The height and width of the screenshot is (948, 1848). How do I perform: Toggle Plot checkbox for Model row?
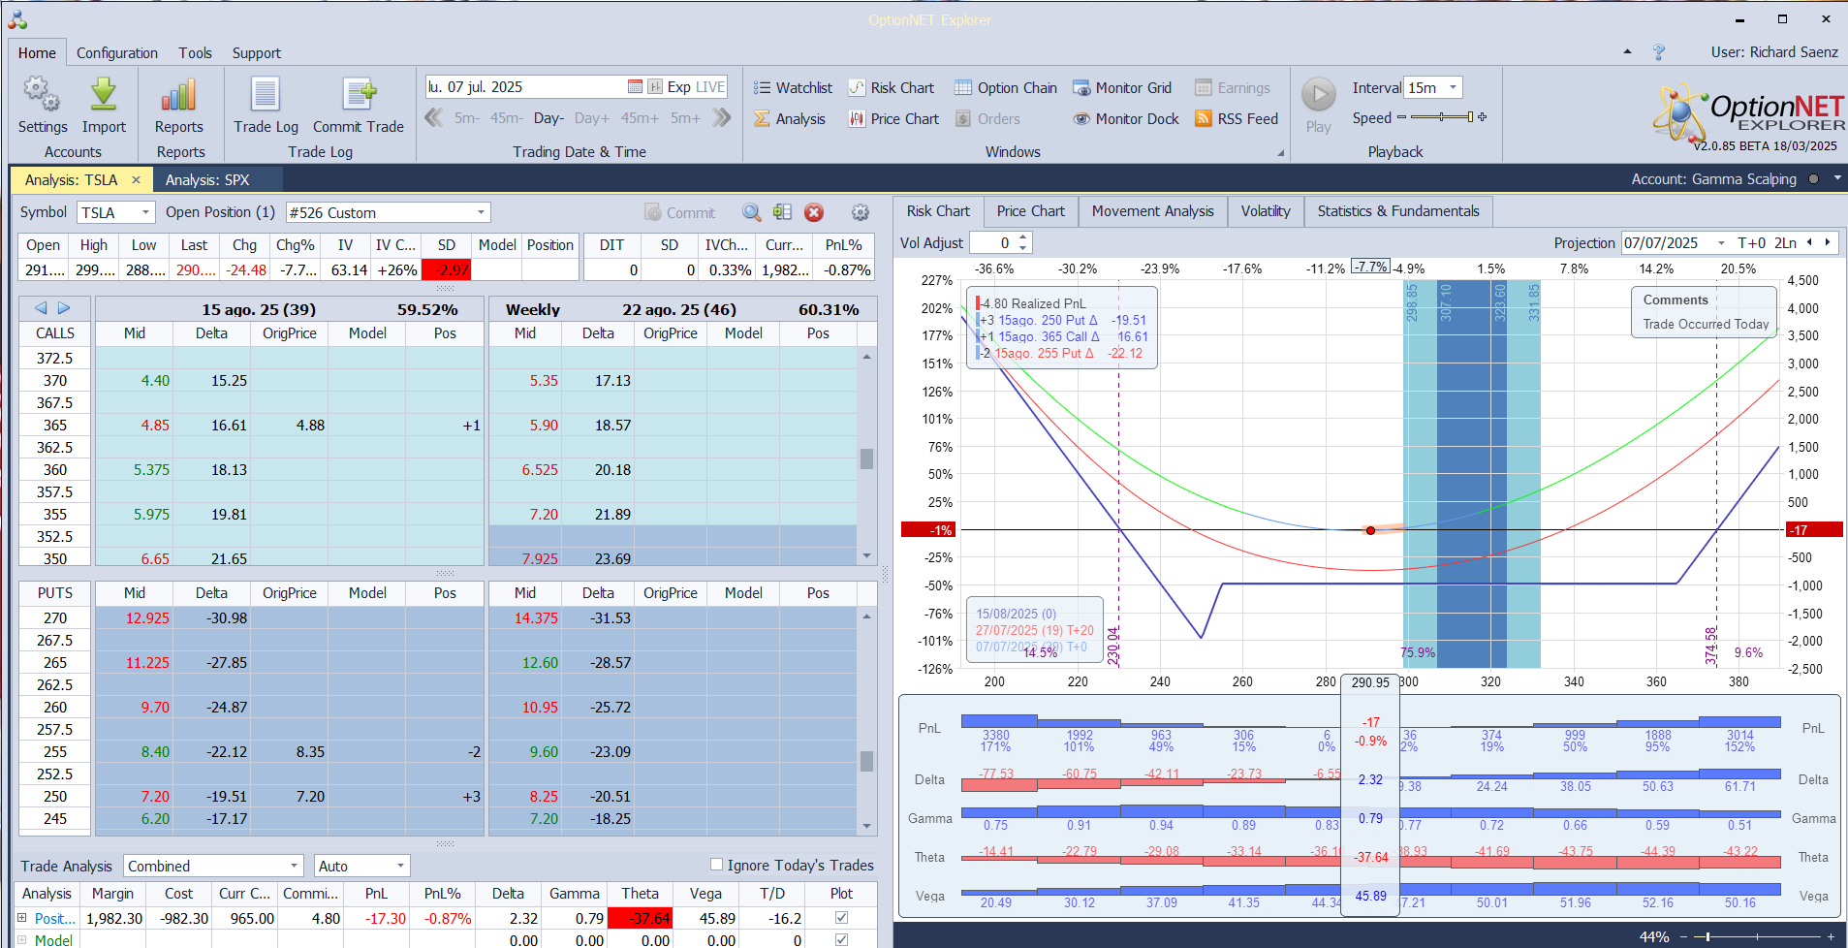pyautogui.click(x=841, y=939)
